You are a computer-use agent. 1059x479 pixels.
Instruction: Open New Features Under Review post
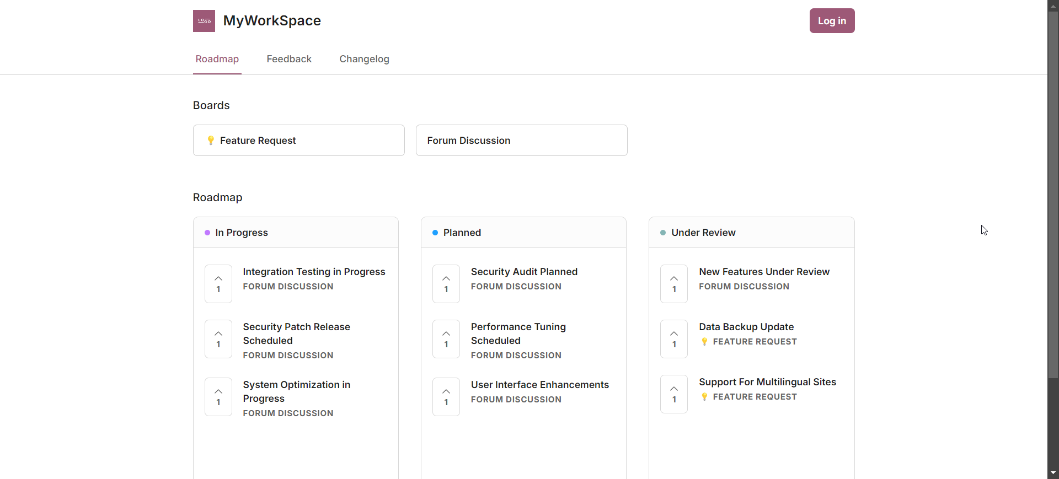click(764, 272)
